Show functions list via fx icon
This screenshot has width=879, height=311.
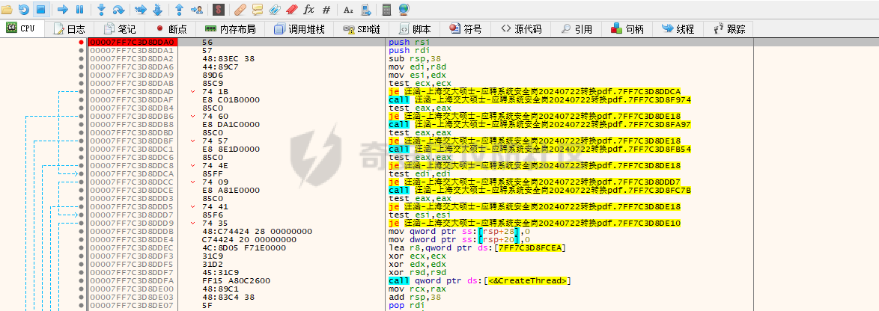(308, 10)
